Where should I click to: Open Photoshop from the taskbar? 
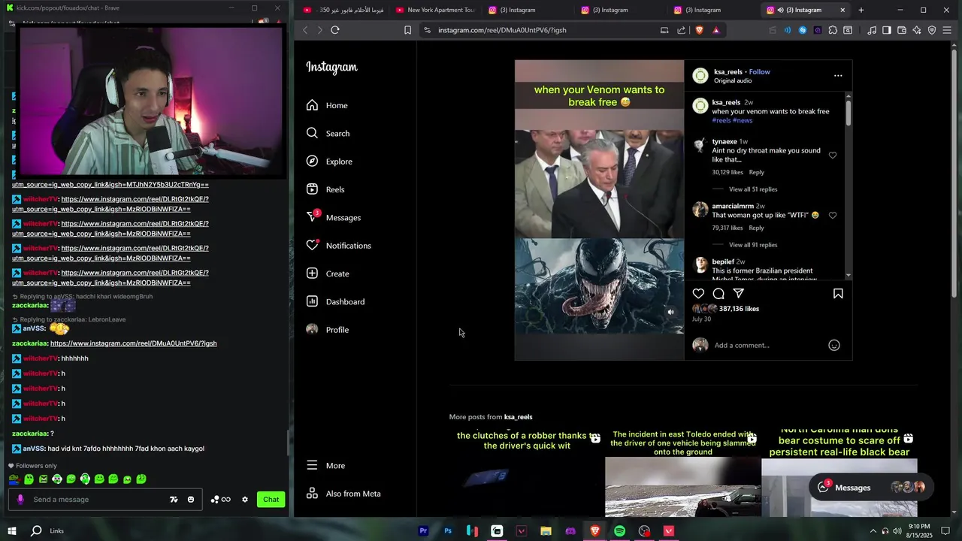[x=448, y=531]
